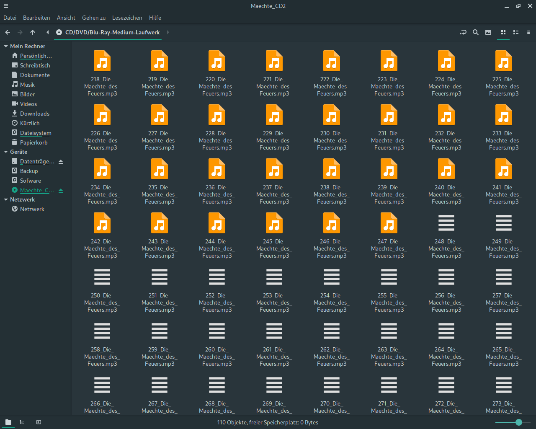Switch to the list view
This screenshot has width=536, height=429.
pos(515,32)
